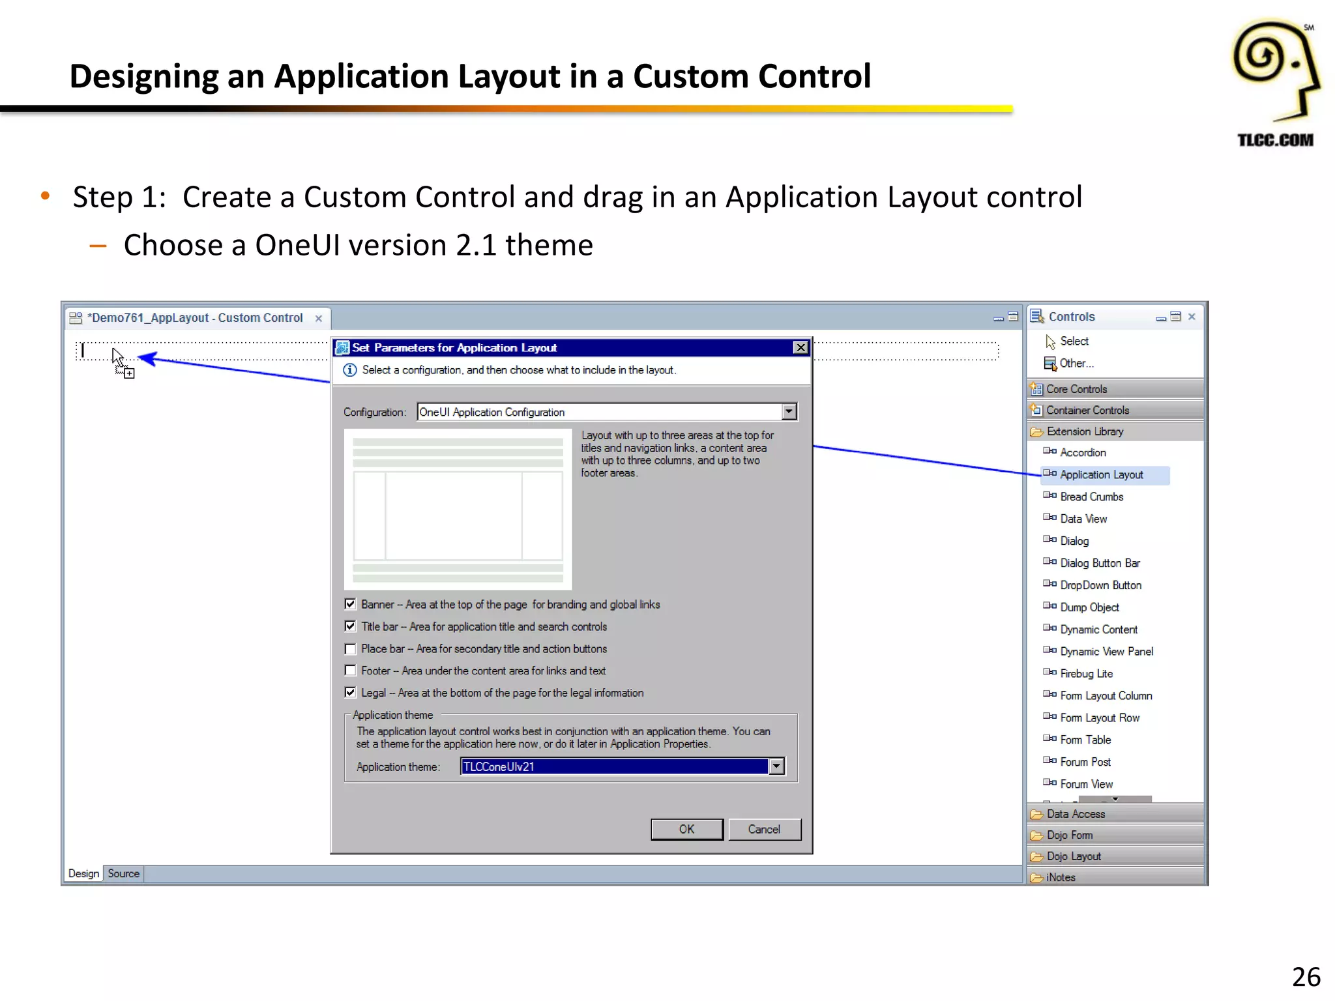Click the Custom Control tab icon
This screenshot has width=1335, height=1001.
click(x=76, y=318)
